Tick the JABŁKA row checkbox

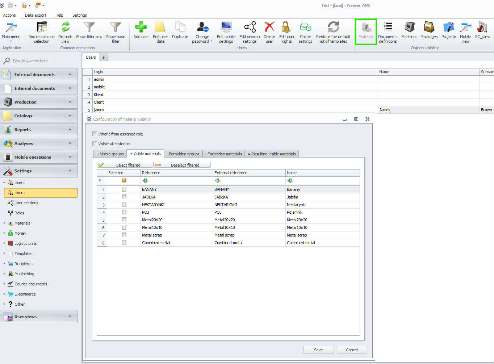[x=124, y=197]
